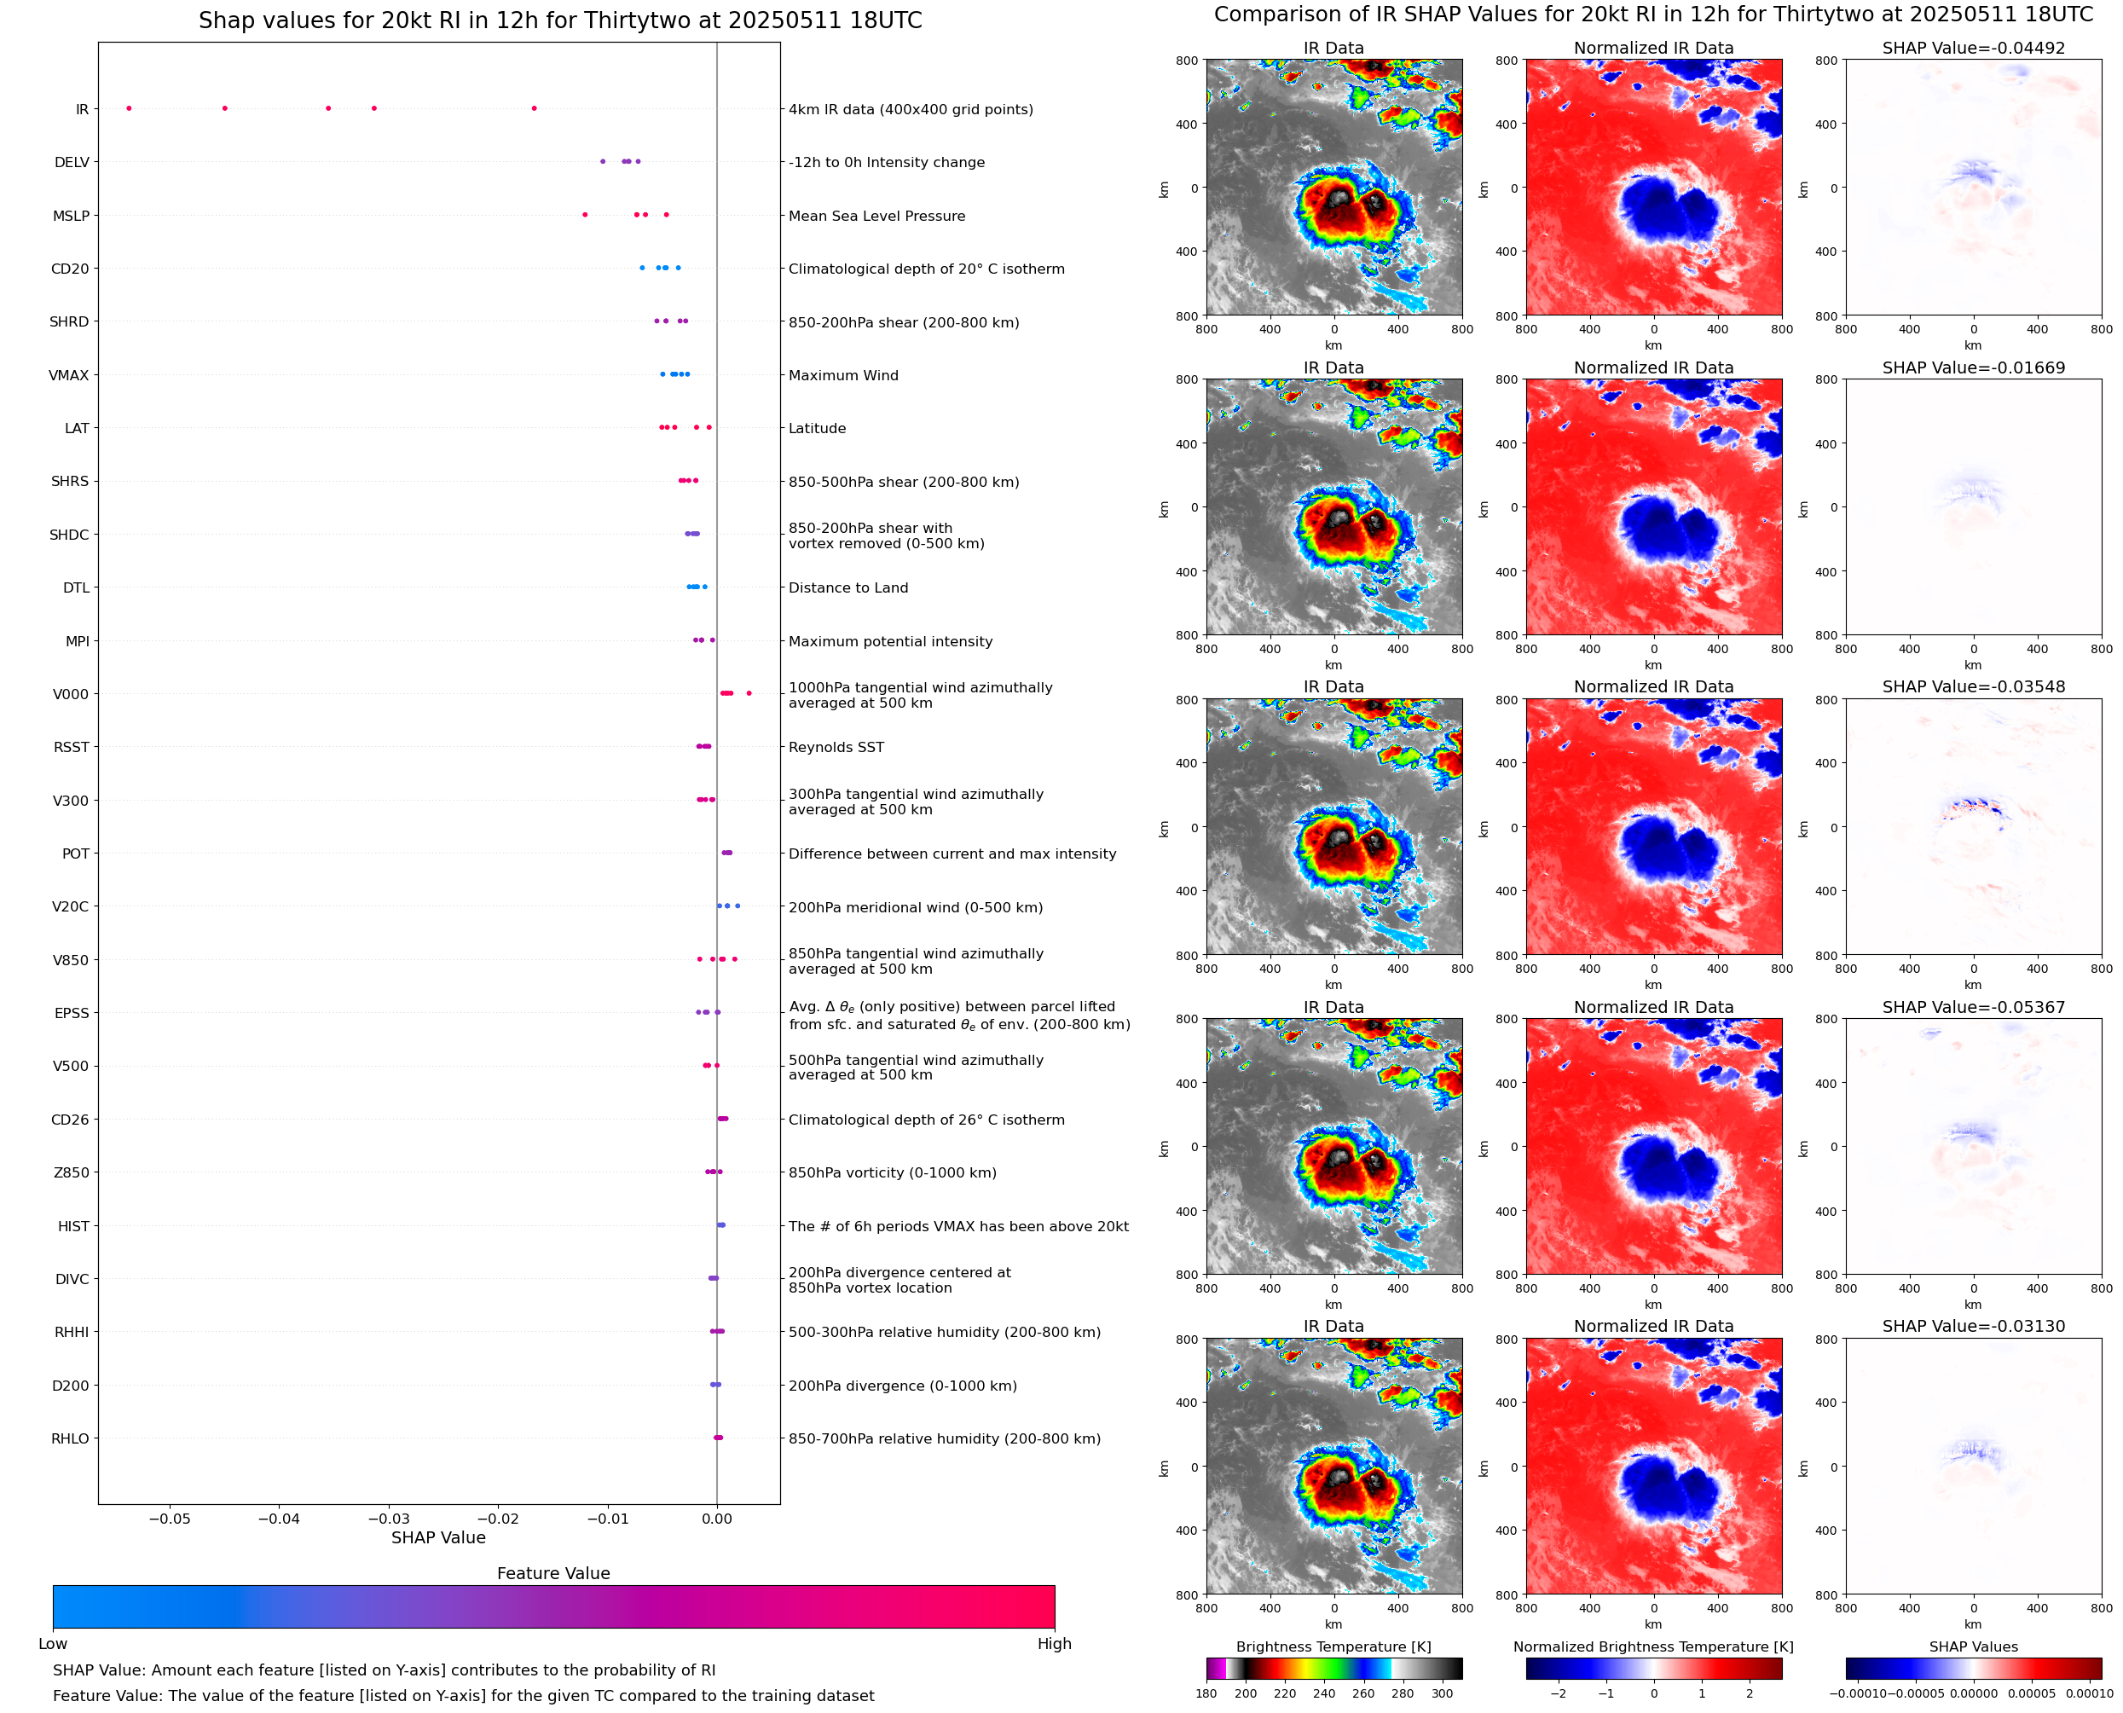Image resolution: width=2123 pixels, height=1713 pixels.
Task: Click the SHAP Value=-0.04492 map panel
Action: point(1973,188)
